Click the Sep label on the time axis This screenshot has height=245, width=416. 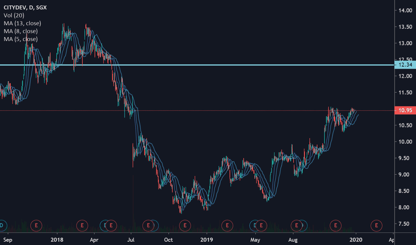[8, 240]
